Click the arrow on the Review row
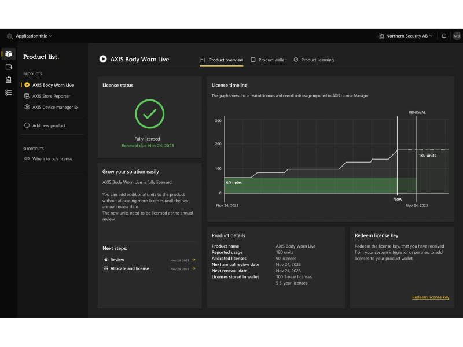 193,260
